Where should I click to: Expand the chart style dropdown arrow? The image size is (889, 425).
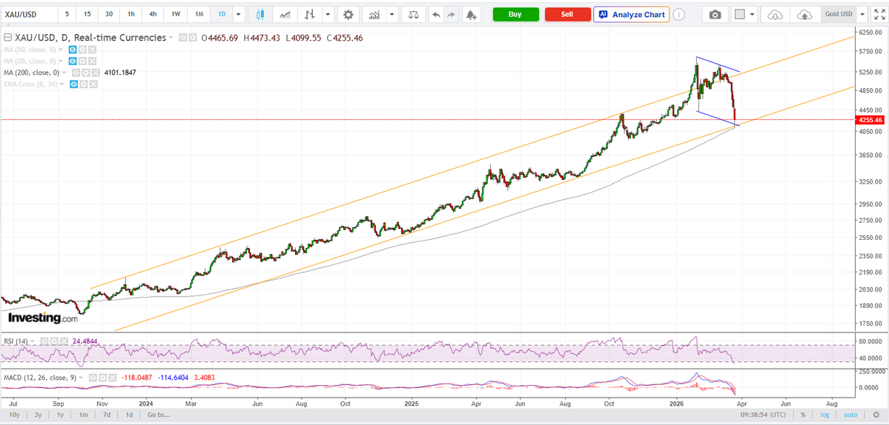point(328,14)
